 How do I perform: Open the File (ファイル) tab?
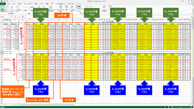2,4
